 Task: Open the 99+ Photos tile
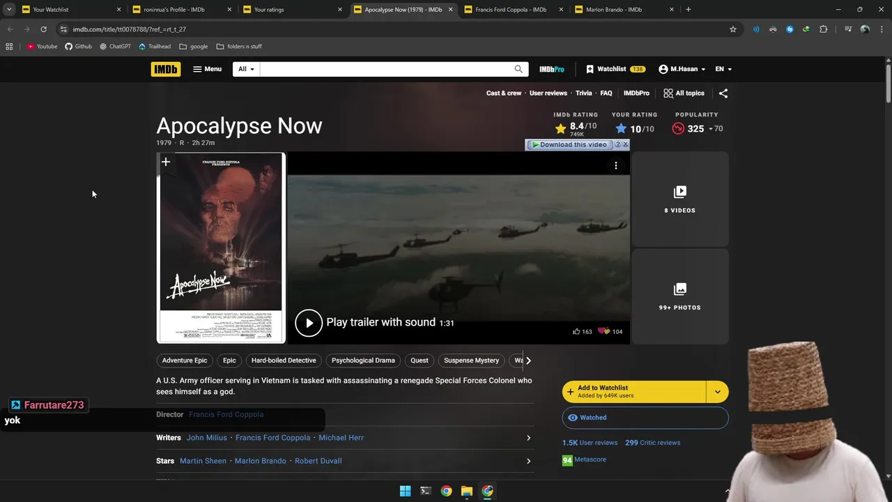[x=680, y=296]
